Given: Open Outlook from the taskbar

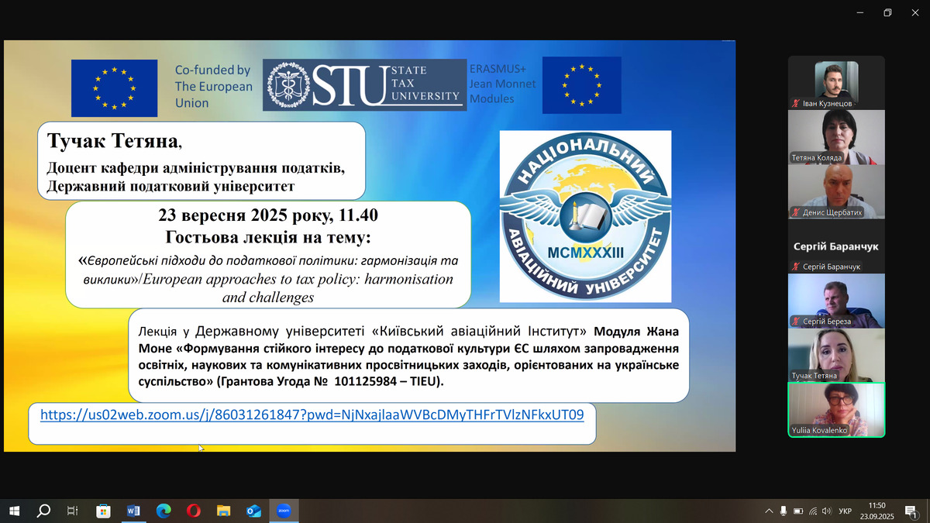Looking at the screenshot, I should click(x=253, y=511).
